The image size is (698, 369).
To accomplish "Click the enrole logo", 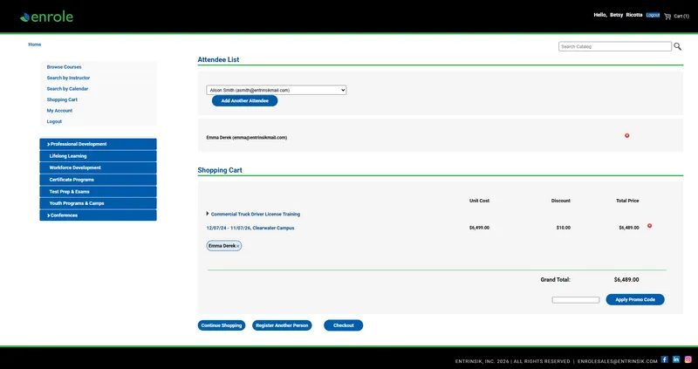I will coord(46,17).
